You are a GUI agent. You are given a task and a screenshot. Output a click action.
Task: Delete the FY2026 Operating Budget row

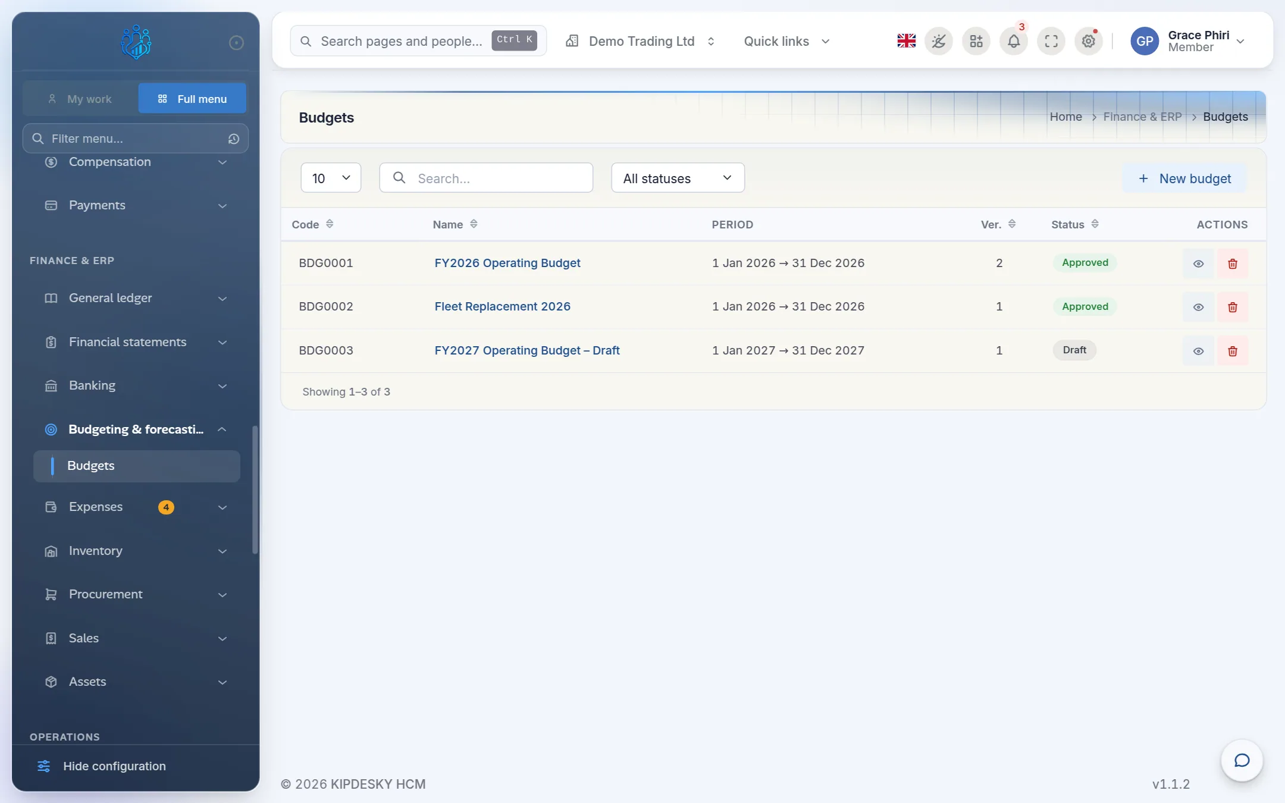click(x=1233, y=264)
